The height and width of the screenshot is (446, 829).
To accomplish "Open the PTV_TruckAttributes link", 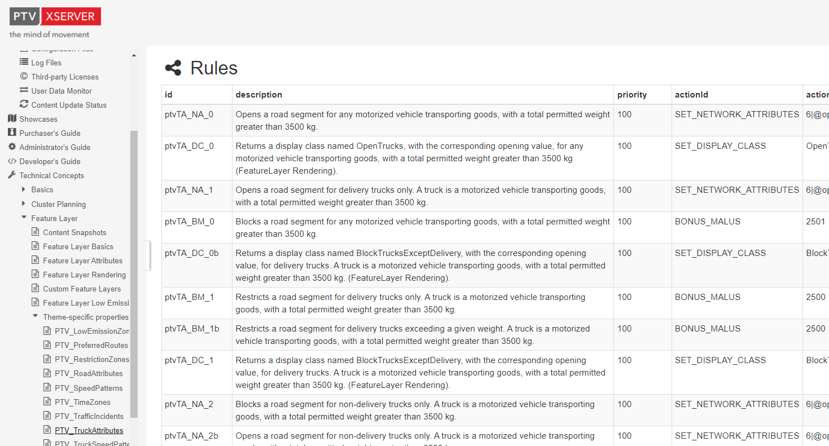I will [x=89, y=430].
